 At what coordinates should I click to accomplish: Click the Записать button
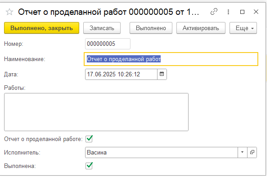[x=102, y=28]
